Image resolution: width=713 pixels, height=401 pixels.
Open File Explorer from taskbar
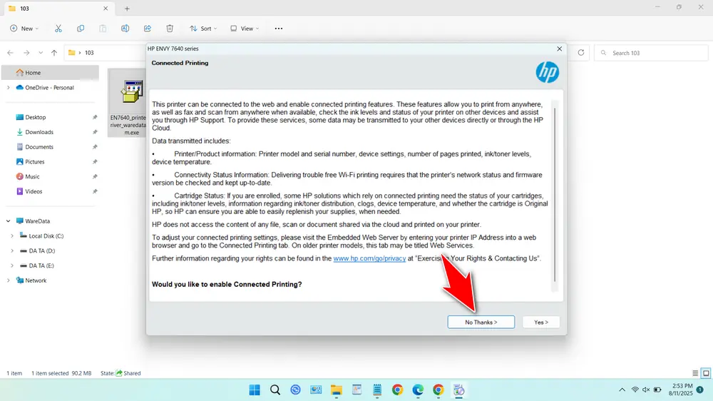(x=336, y=390)
